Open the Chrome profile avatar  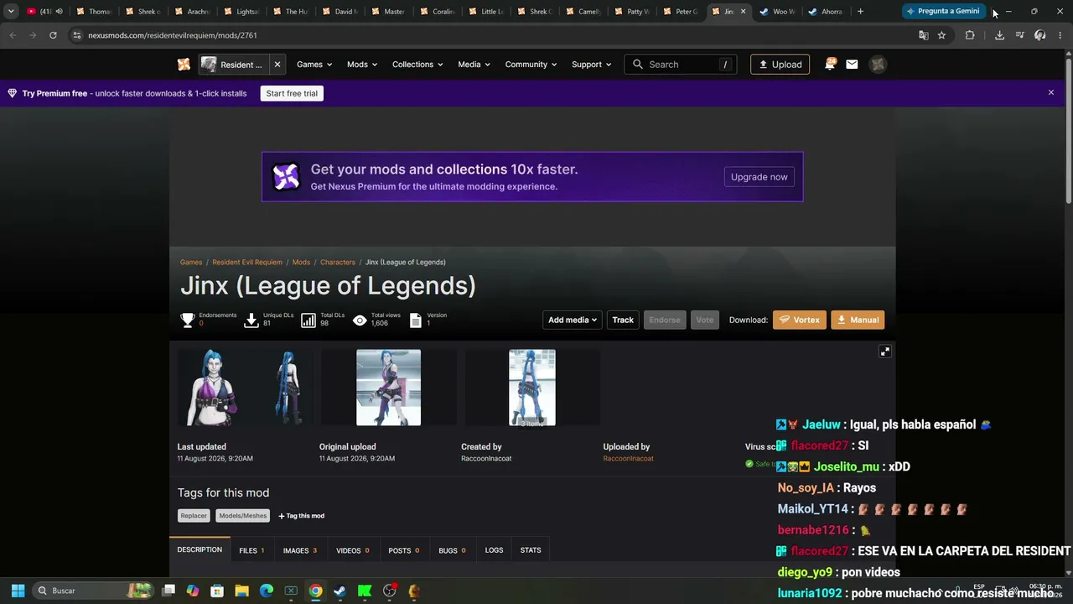tap(1040, 35)
